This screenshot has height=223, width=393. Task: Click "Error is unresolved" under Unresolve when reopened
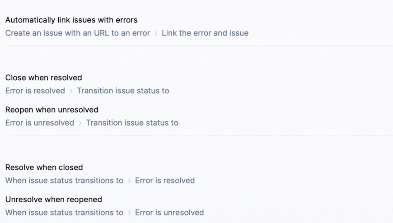(169, 212)
